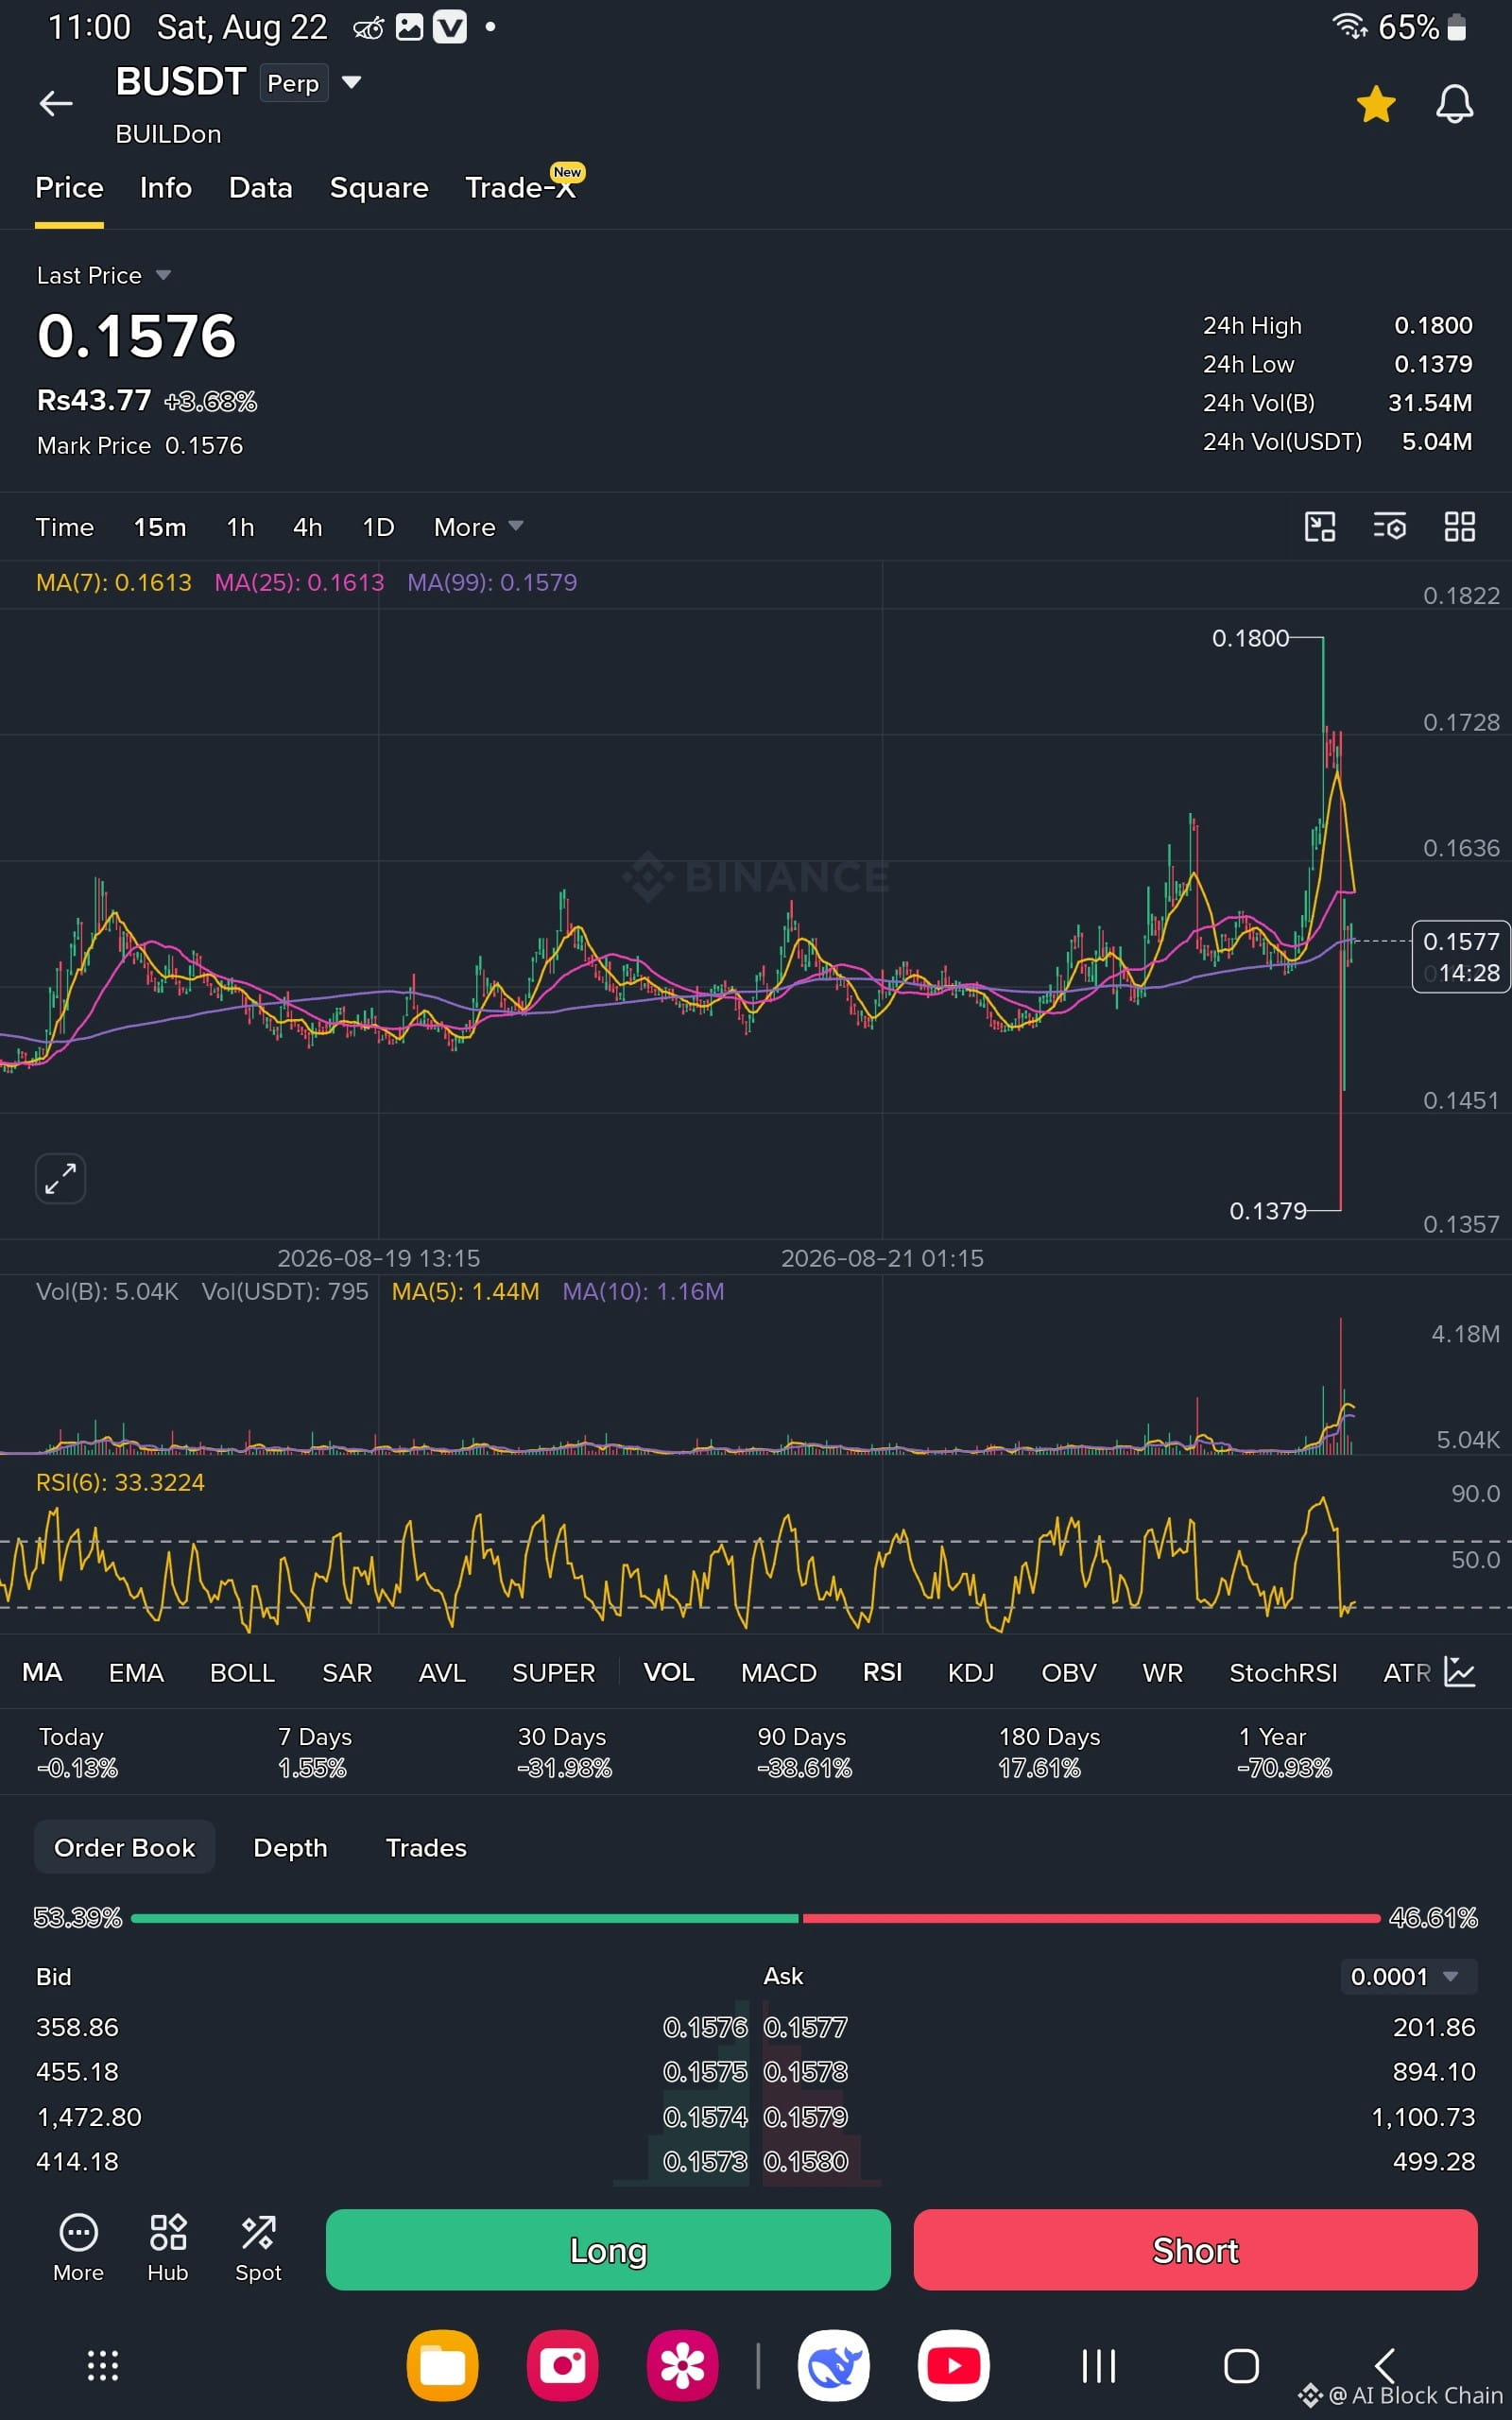Toggle the BOLL indicator
This screenshot has width=1512, height=2420.
(x=242, y=1673)
